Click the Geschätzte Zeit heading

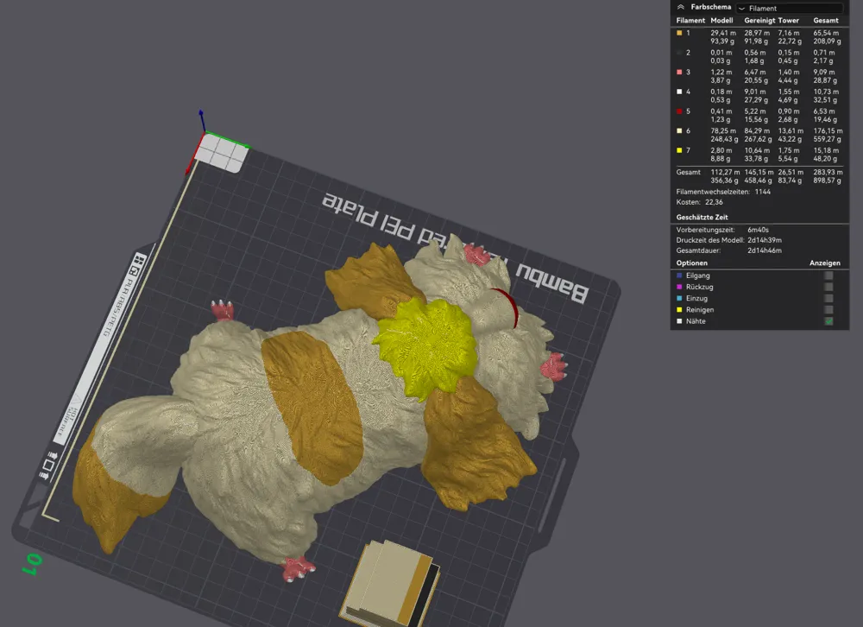pos(702,217)
